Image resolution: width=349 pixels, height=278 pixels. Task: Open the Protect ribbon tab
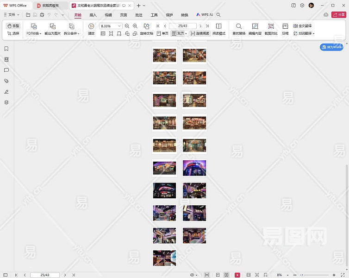[169, 15]
